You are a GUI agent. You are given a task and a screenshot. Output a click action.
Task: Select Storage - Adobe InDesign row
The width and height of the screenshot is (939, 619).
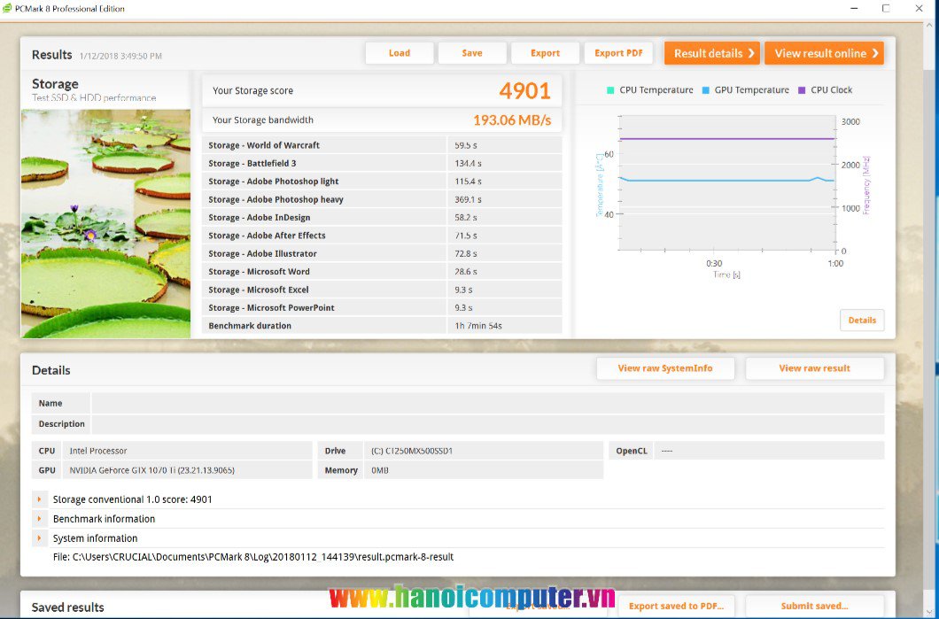pyautogui.click(x=383, y=217)
